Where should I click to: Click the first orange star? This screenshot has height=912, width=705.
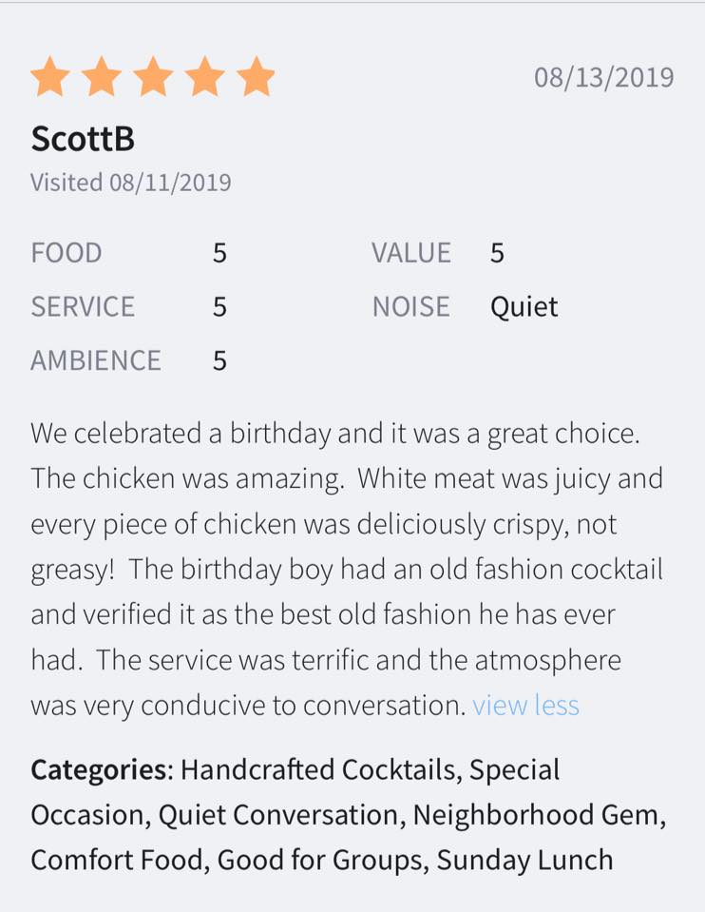(50, 77)
